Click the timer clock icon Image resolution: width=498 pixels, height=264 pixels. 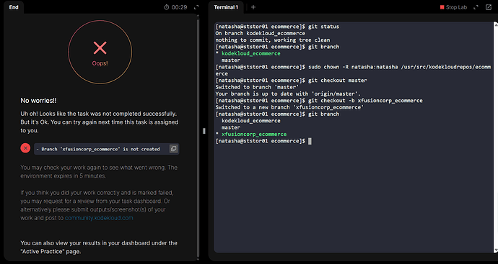(167, 7)
